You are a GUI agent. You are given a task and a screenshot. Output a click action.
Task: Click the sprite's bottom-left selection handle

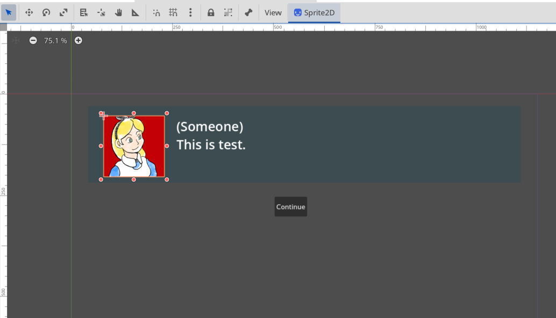pos(101,179)
